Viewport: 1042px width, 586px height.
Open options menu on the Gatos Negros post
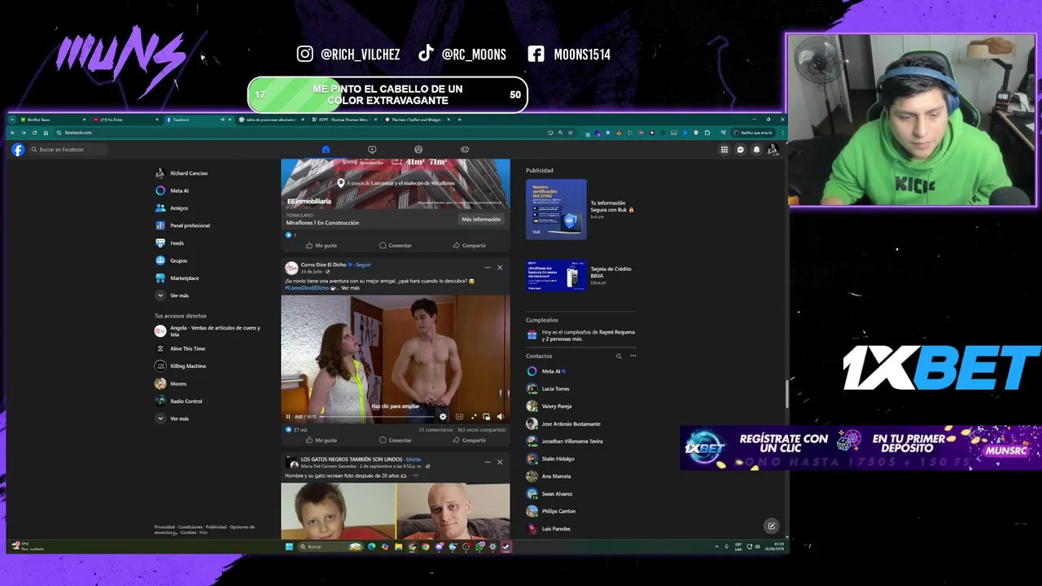coord(488,462)
